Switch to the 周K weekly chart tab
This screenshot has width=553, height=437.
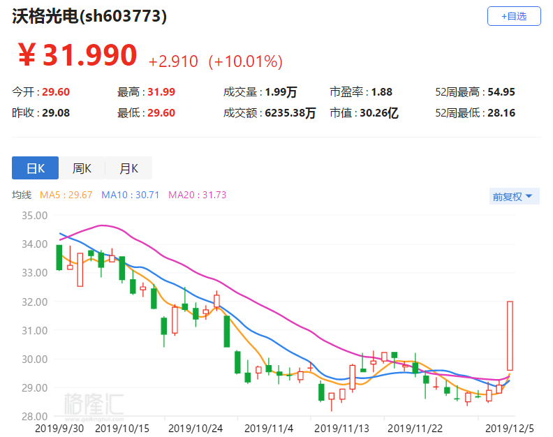point(82,168)
